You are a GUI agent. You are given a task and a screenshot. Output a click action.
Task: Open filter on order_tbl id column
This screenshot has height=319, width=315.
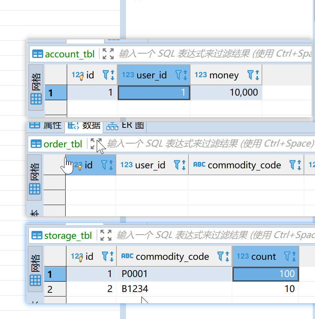[x=104, y=165]
